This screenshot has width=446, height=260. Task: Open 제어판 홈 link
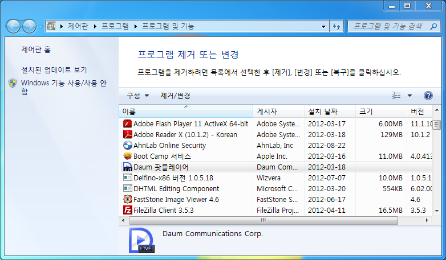click(x=36, y=49)
